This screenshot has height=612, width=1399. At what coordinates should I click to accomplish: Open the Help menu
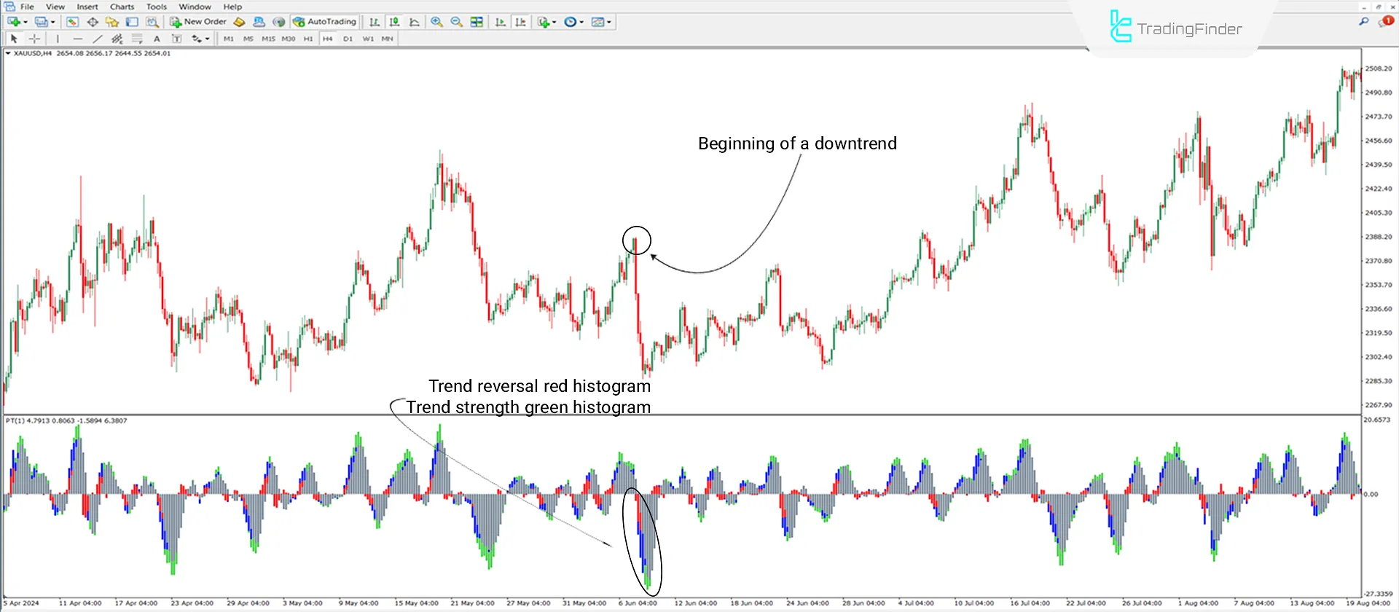232,7
